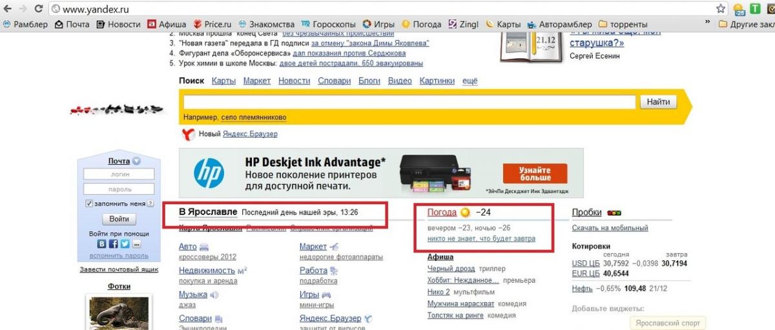
Task: Click the Yandex search input field
Action: (409, 102)
